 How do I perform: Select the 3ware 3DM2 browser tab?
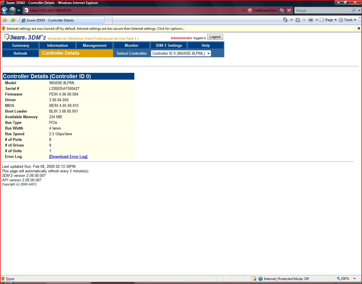(62, 20)
